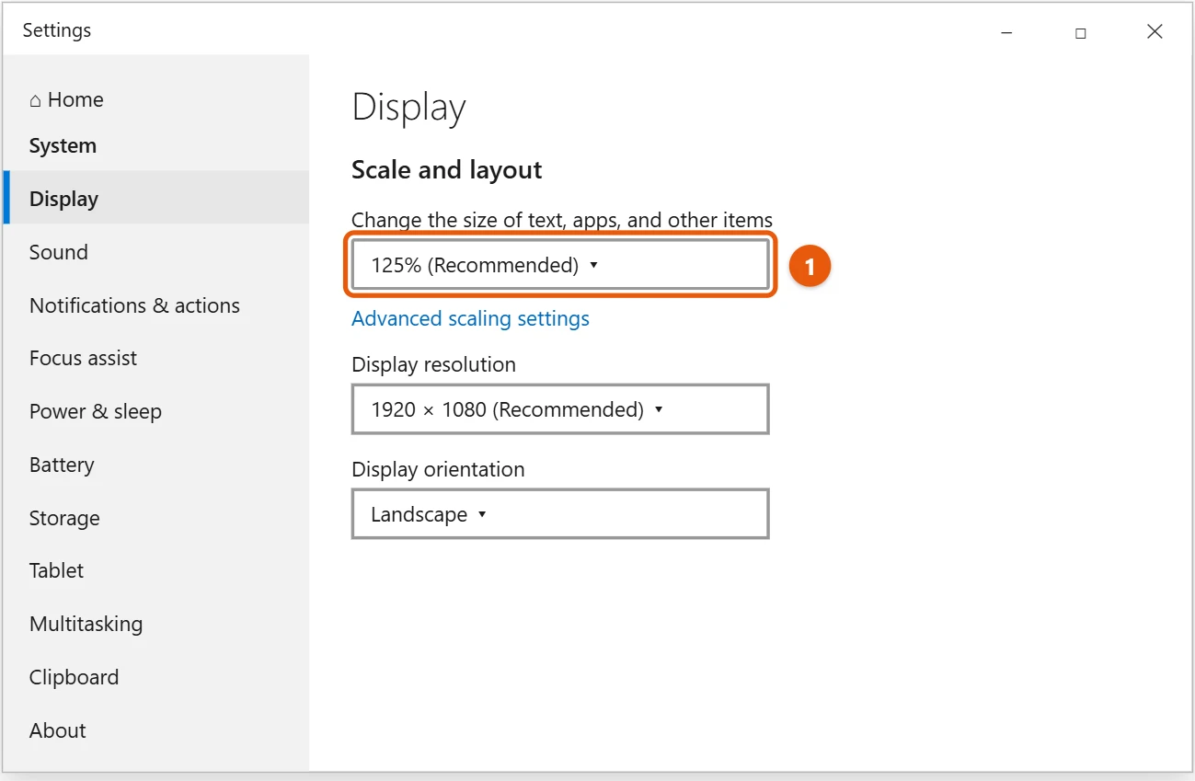The height and width of the screenshot is (781, 1195).
Task: Click 'Change the size of text' label
Action: point(562,220)
